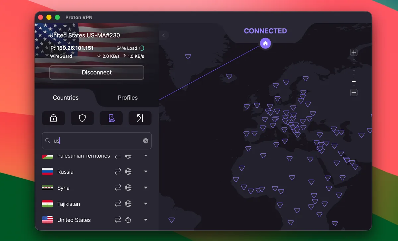
Task: Click the P2P arrows icon for Russia
Action: click(118, 172)
